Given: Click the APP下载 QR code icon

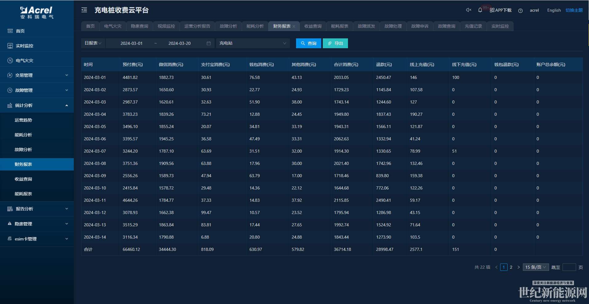Looking at the screenshot, I should tap(492, 10).
